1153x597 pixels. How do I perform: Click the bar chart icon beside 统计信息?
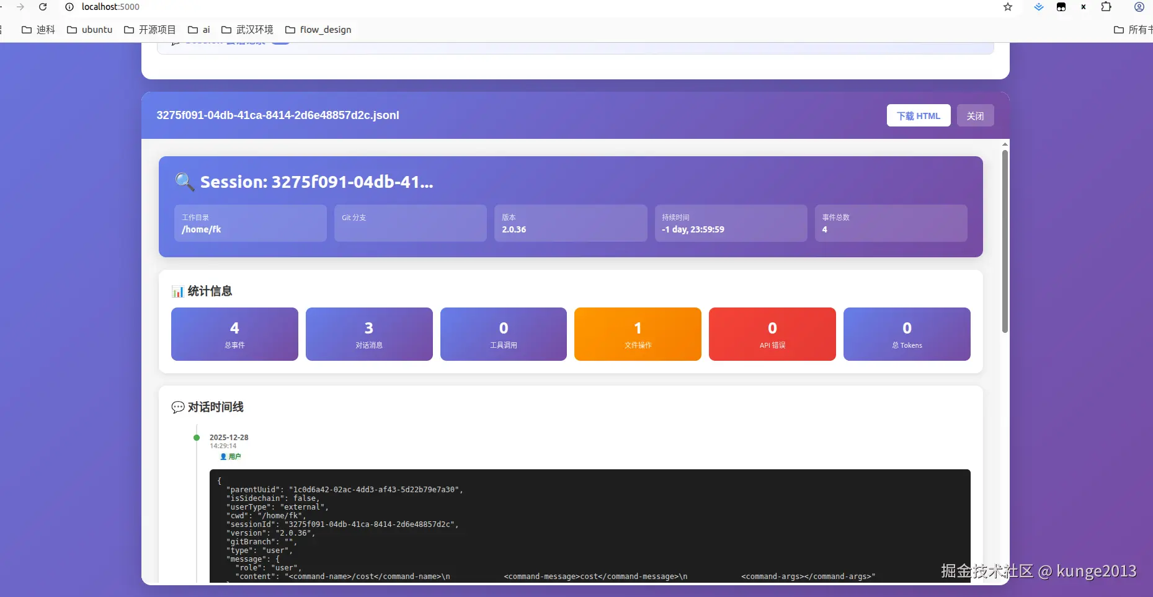pyautogui.click(x=177, y=291)
